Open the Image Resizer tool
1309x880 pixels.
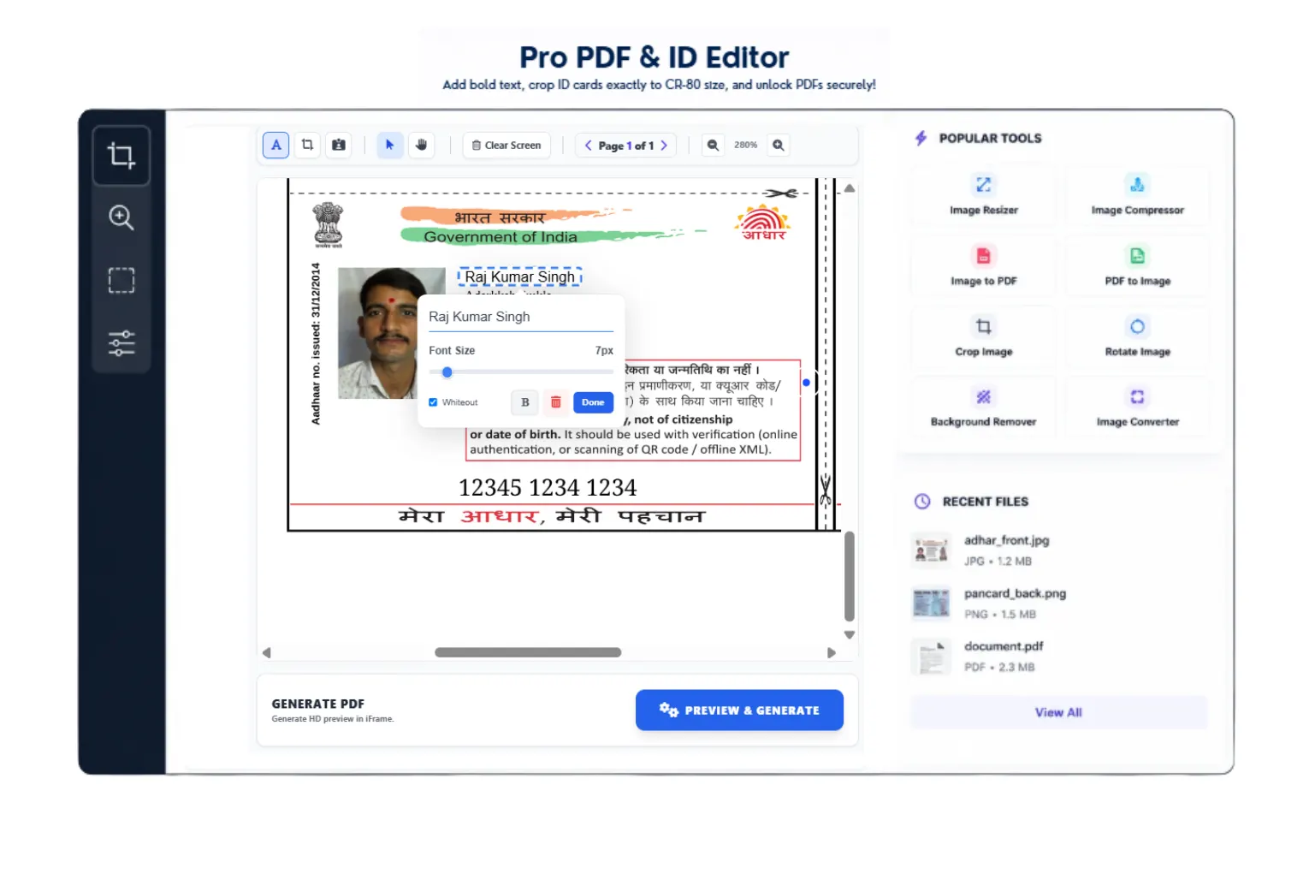(x=983, y=196)
